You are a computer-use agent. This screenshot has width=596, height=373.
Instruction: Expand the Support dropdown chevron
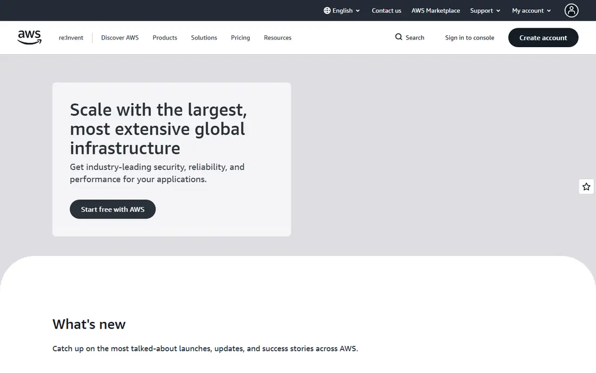498,11
